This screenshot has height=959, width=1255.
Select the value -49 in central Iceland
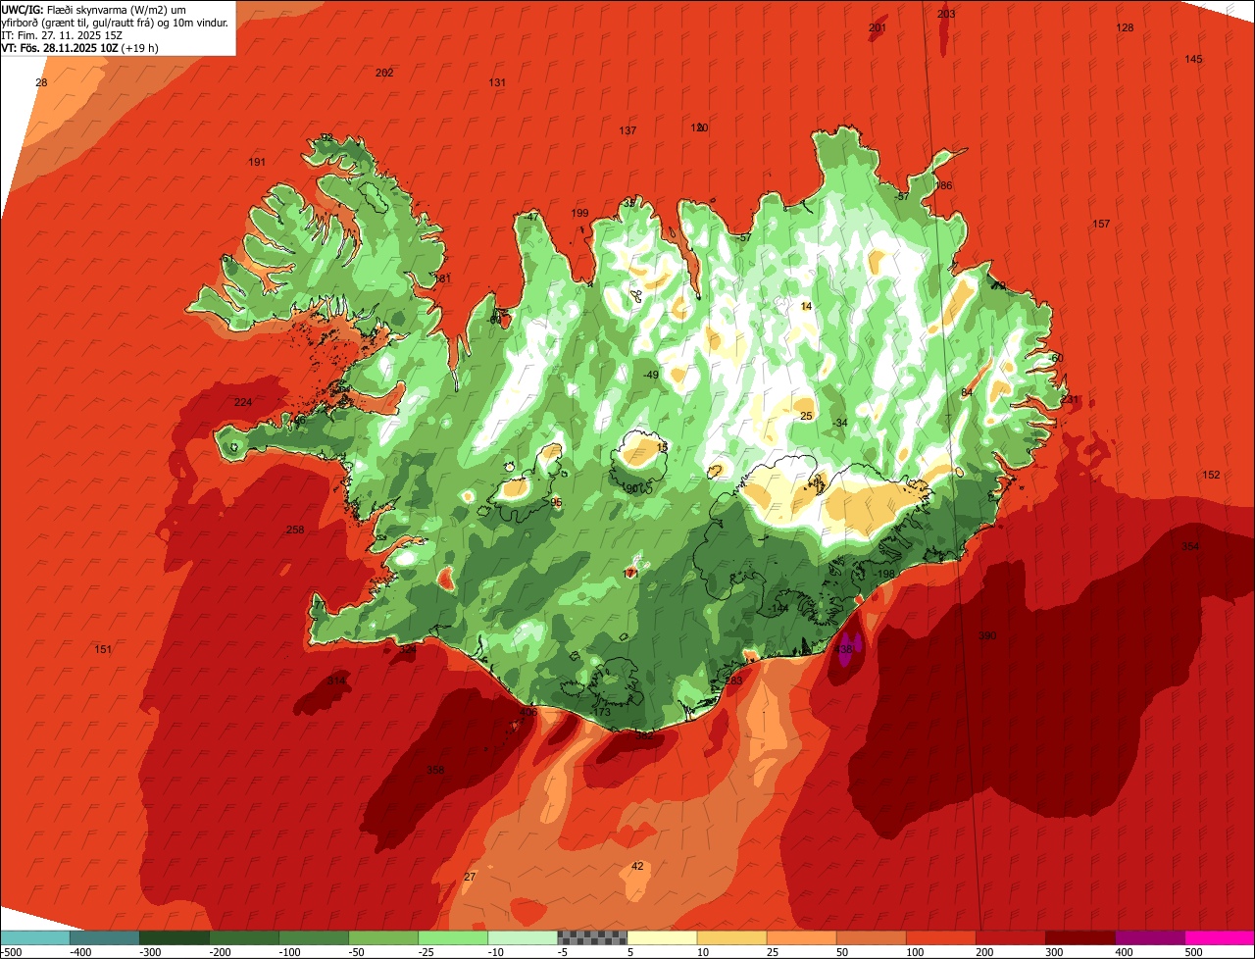point(651,376)
